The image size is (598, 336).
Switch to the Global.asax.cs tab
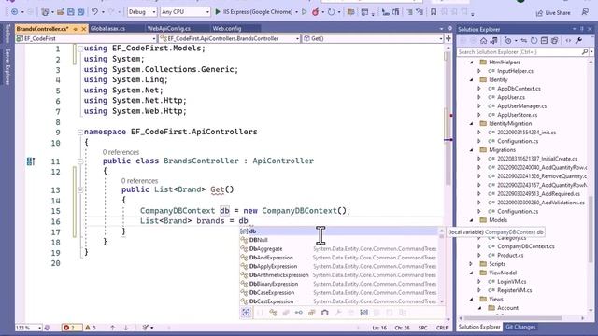pos(108,29)
